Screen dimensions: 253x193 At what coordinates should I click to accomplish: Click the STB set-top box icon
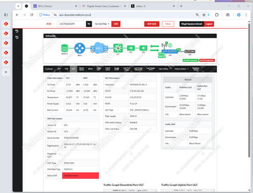pyautogui.click(x=190, y=52)
